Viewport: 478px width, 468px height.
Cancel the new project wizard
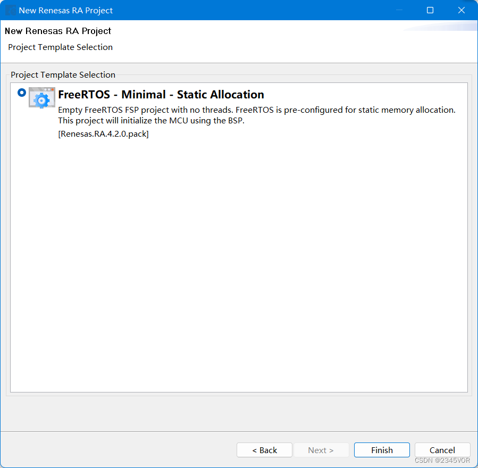click(x=442, y=450)
